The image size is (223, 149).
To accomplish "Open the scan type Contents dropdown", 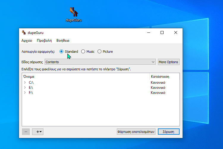I will (x=100, y=62).
